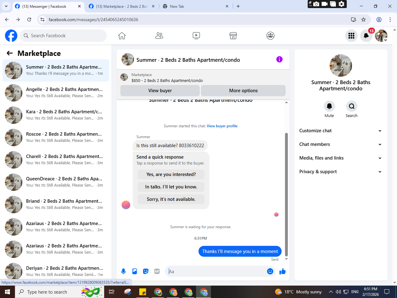Go back using the Marketplace arrow

coord(10,53)
